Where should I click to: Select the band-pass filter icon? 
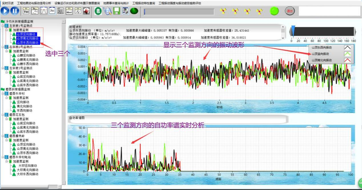pos(43,11)
